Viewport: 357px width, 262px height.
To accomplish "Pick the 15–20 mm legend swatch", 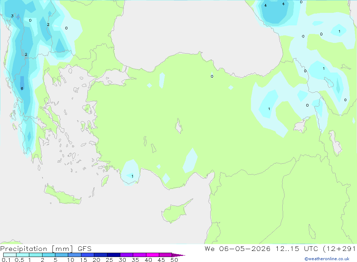I will click(87, 255).
